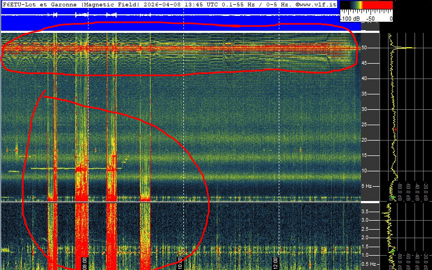Image resolution: width=432 pixels, height=270 pixels.
Task: Click the Magnetic Field label in the header
Action: click(x=110, y=4)
